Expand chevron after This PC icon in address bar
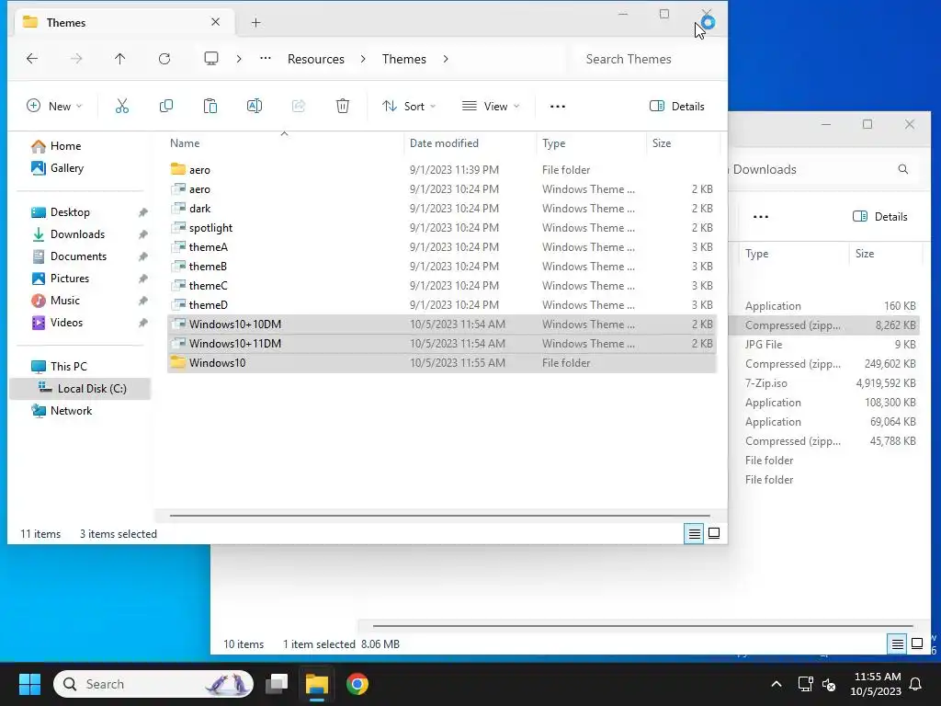Image resolution: width=941 pixels, height=706 pixels. coord(239,58)
